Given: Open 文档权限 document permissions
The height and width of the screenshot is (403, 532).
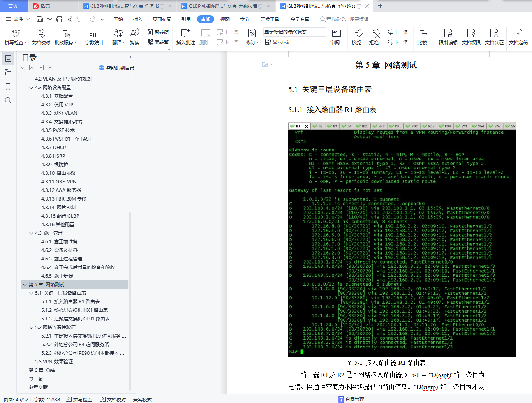Looking at the screenshot, I should [x=471, y=37].
